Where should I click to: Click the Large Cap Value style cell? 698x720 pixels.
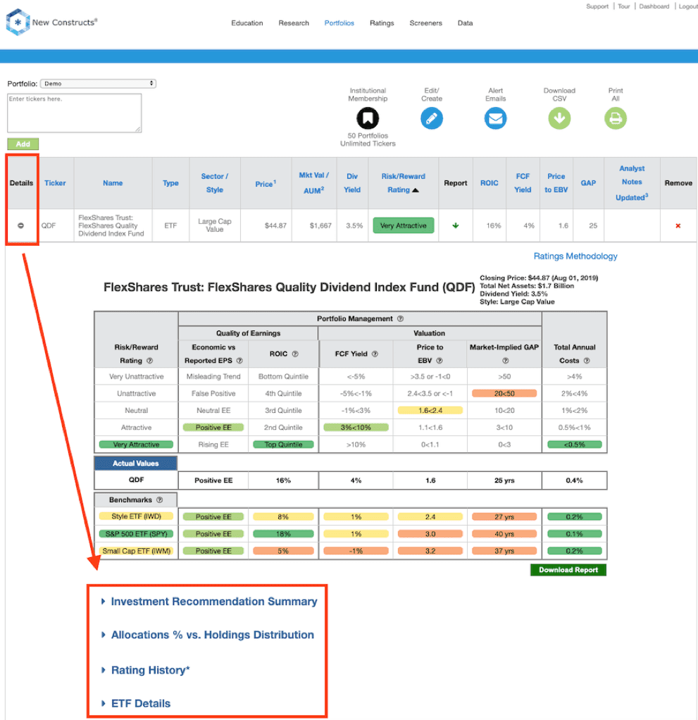(x=214, y=225)
